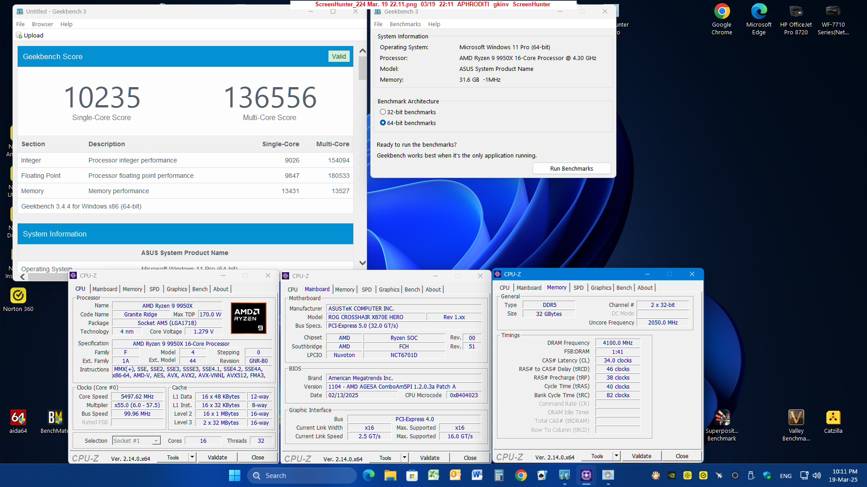
Task: Open Excel from the taskbar
Action: pyautogui.click(x=434, y=475)
